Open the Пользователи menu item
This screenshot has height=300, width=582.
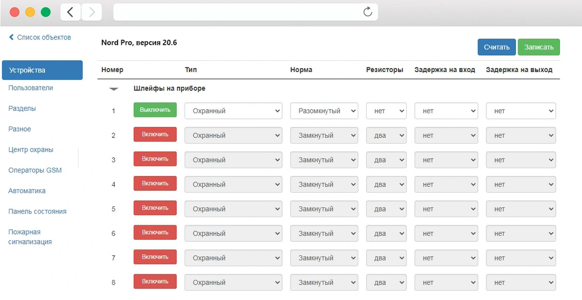[x=31, y=88]
